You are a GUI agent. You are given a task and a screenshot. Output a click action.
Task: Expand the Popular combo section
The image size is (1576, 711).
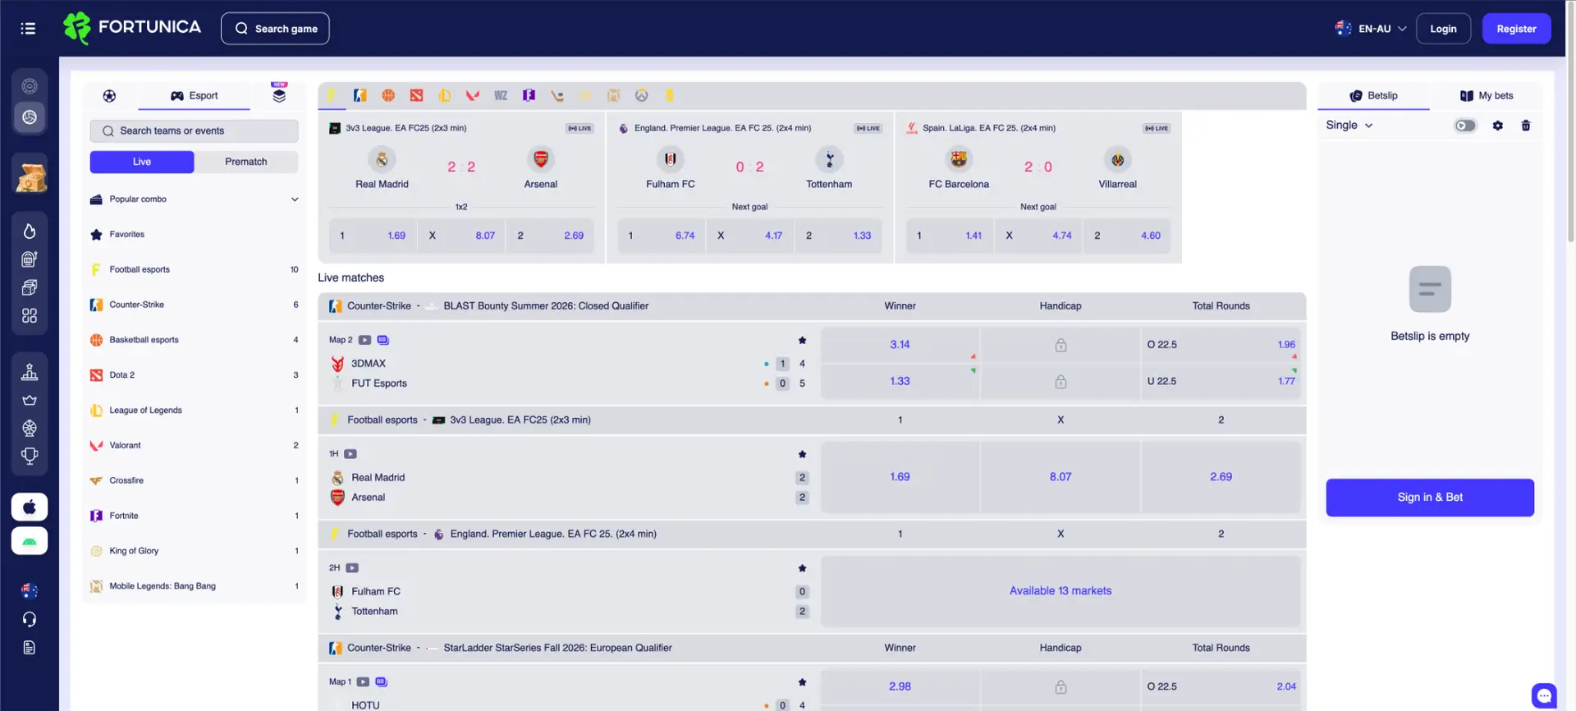tap(194, 200)
